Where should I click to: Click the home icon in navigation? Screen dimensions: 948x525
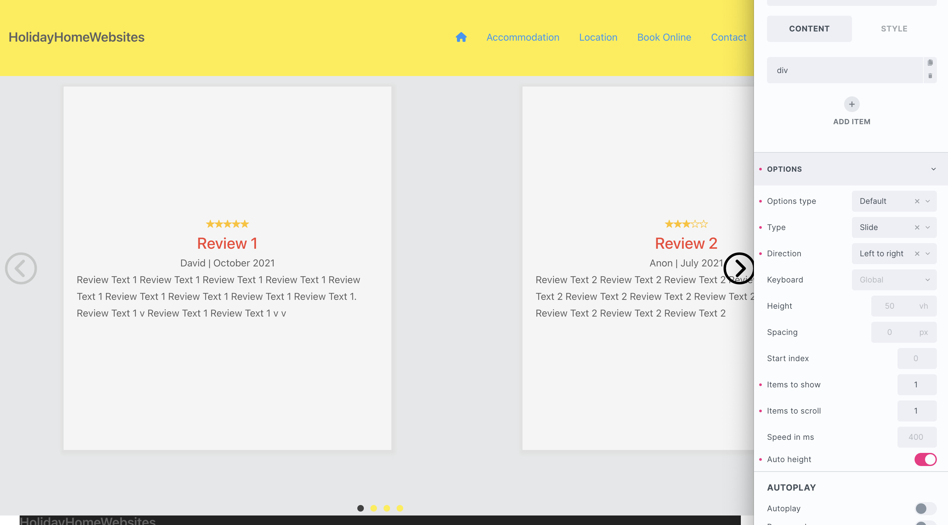(x=461, y=37)
